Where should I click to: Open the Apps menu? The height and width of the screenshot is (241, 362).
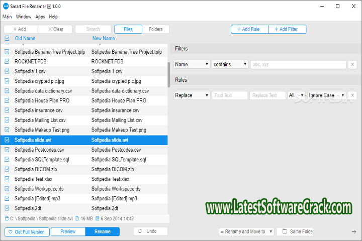pos(40,17)
